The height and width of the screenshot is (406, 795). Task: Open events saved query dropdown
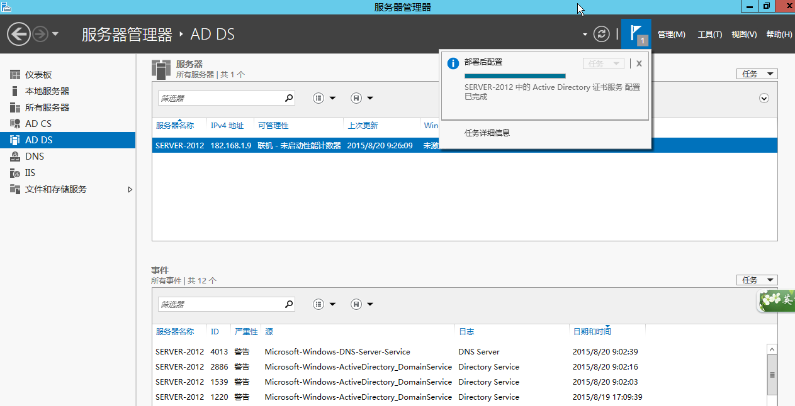(362, 304)
